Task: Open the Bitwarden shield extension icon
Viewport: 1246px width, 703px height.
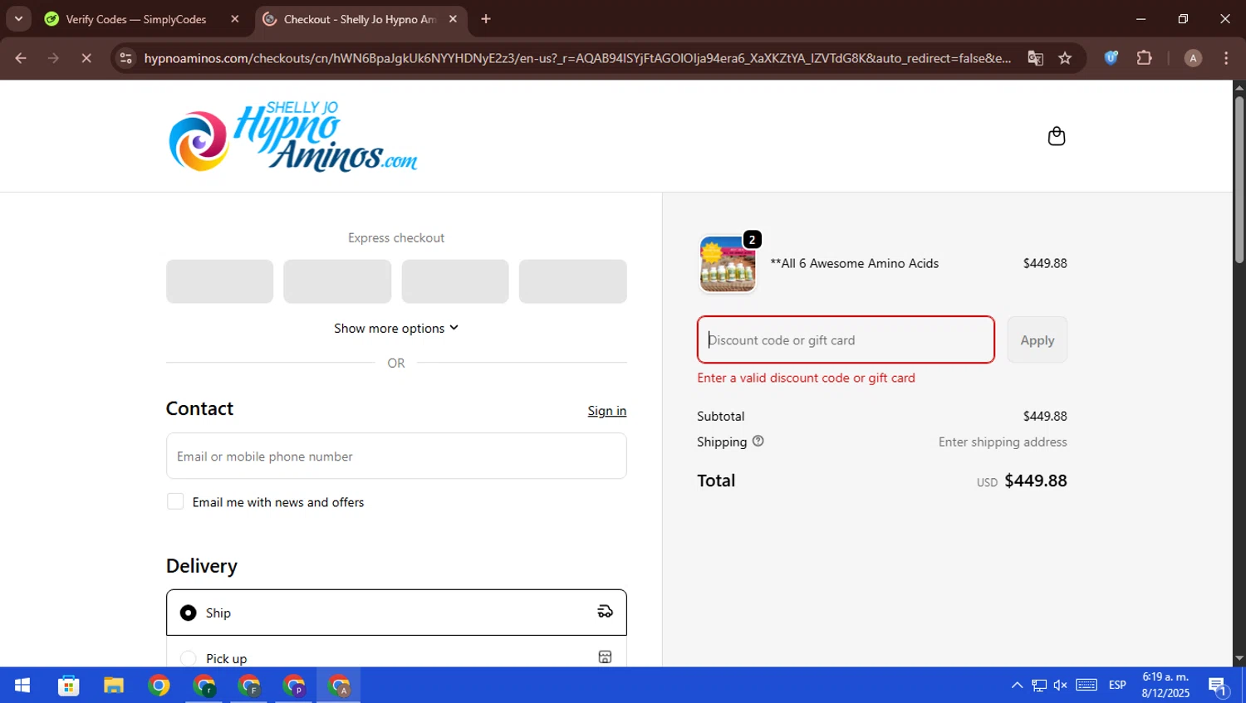Action: click(1111, 58)
